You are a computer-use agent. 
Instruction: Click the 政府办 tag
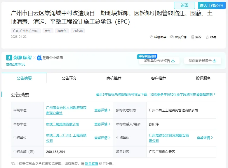click(62, 31)
